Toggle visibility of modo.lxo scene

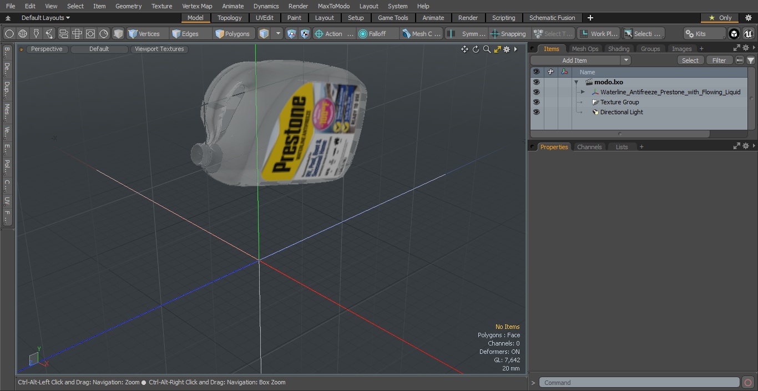pos(536,82)
